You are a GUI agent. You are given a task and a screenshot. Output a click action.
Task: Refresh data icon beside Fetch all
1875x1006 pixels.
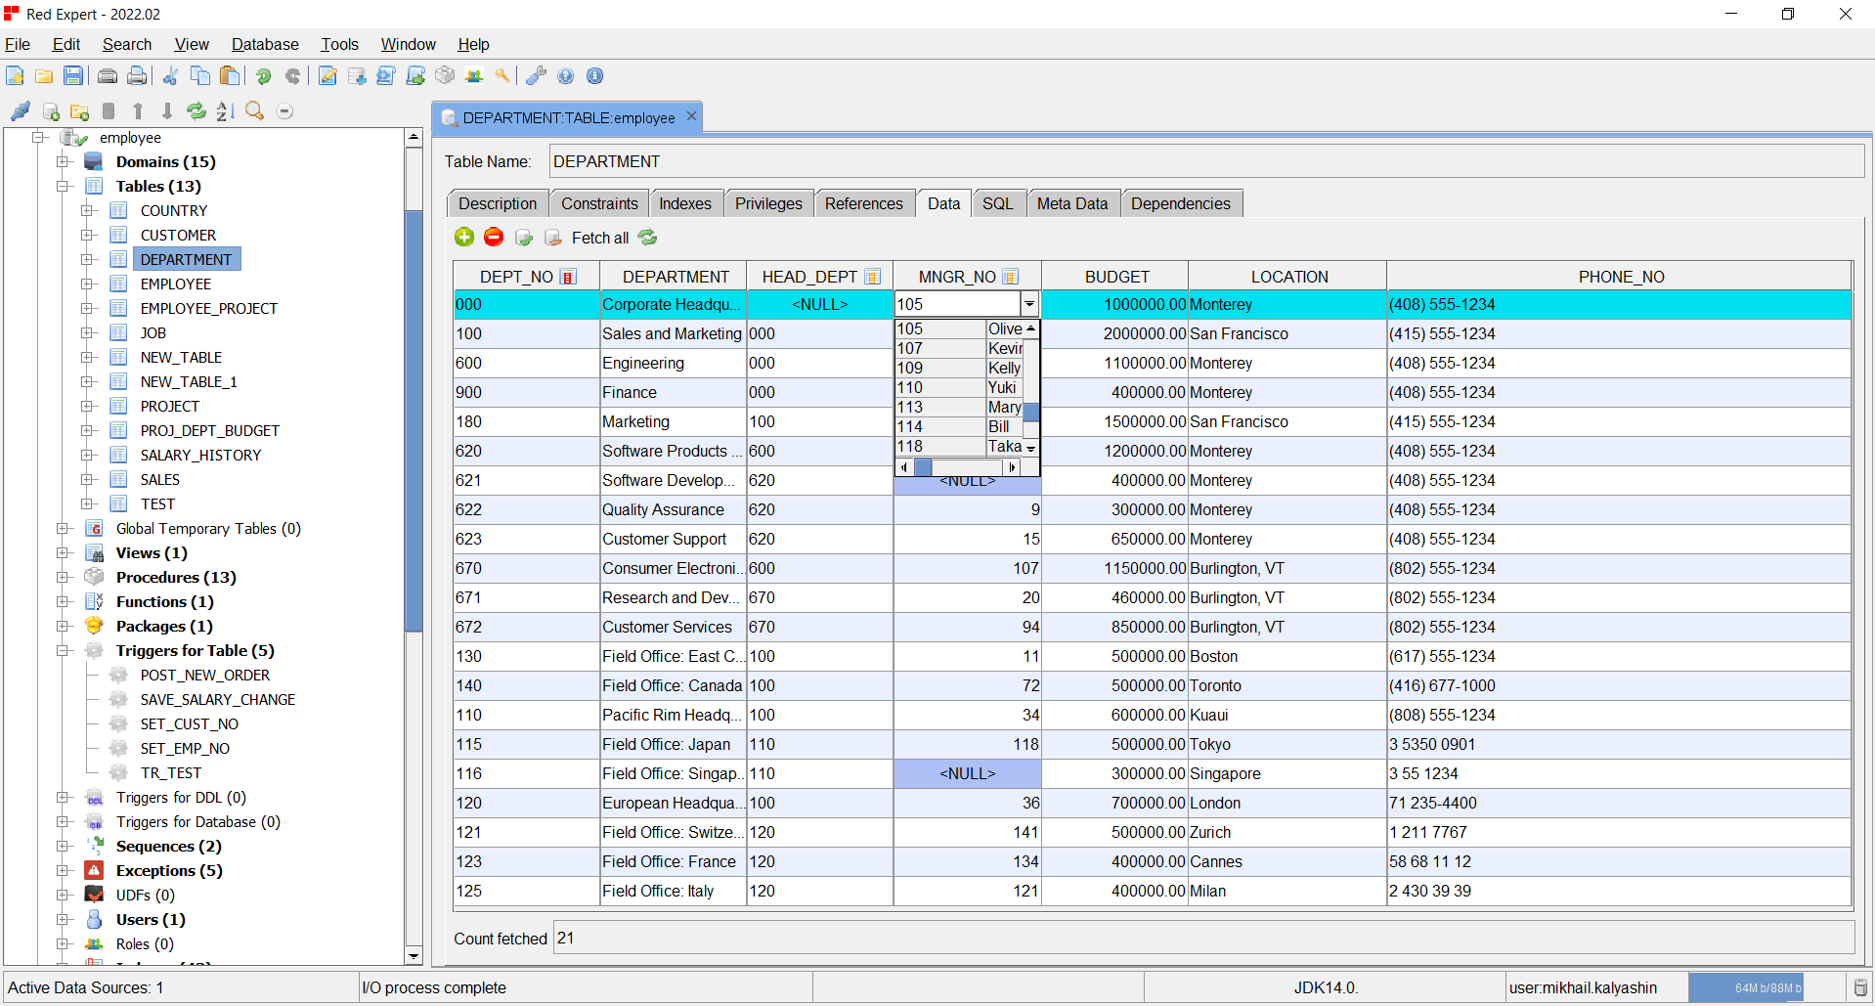coord(647,238)
